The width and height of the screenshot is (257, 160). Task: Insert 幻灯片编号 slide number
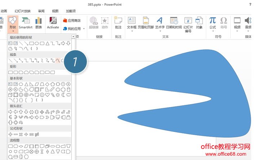click(188, 25)
